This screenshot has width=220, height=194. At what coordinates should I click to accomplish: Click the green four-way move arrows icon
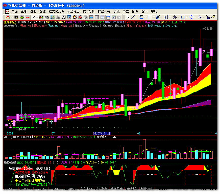point(22,17)
